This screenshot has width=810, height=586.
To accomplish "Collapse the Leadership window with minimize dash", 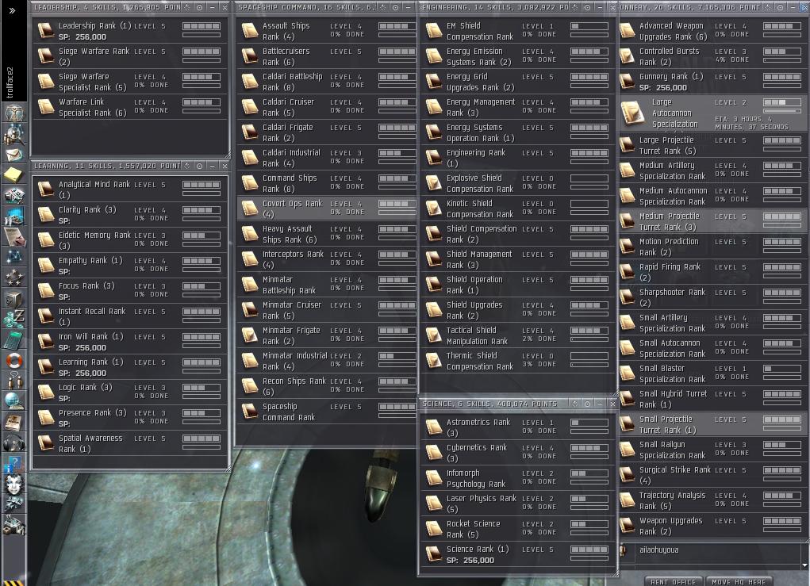I will pyautogui.click(x=213, y=7).
